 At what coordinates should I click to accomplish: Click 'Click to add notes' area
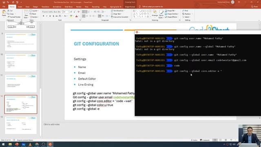pyautogui.click(x=52, y=124)
